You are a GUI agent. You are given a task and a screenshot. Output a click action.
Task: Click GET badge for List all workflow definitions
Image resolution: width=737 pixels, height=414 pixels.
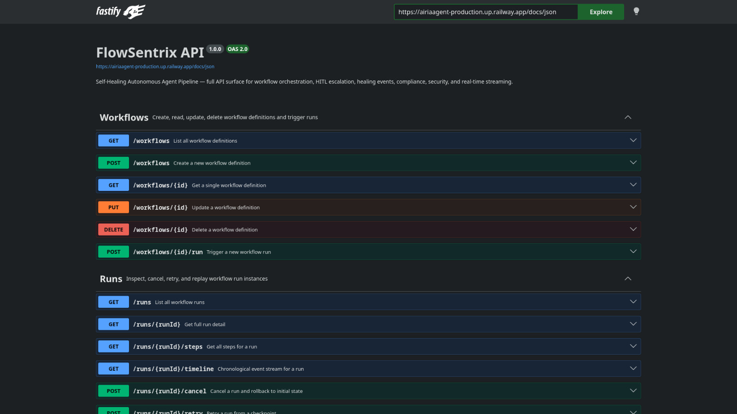coord(114,141)
